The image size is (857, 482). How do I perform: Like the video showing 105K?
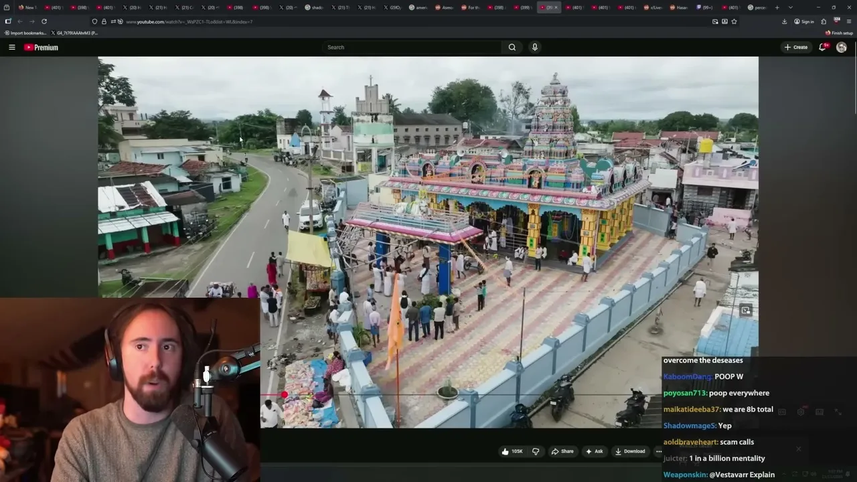click(512, 451)
